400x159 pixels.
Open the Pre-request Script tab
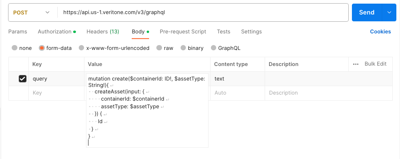(x=183, y=32)
